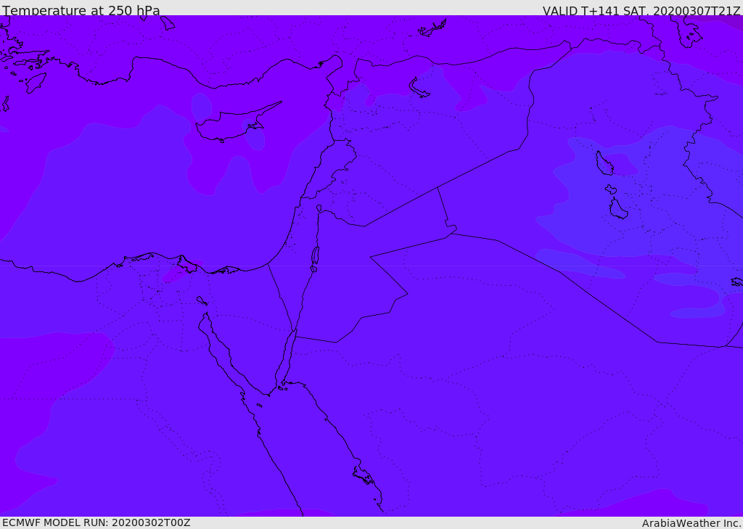Click the 'Temperature at 250 hPa' title

pyautogui.click(x=81, y=11)
